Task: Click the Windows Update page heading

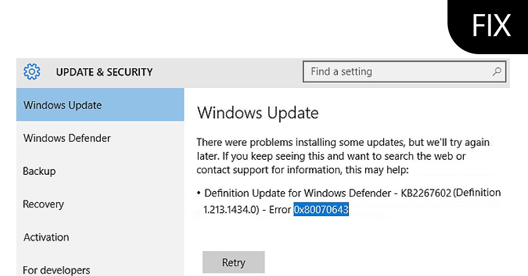Action: click(258, 113)
